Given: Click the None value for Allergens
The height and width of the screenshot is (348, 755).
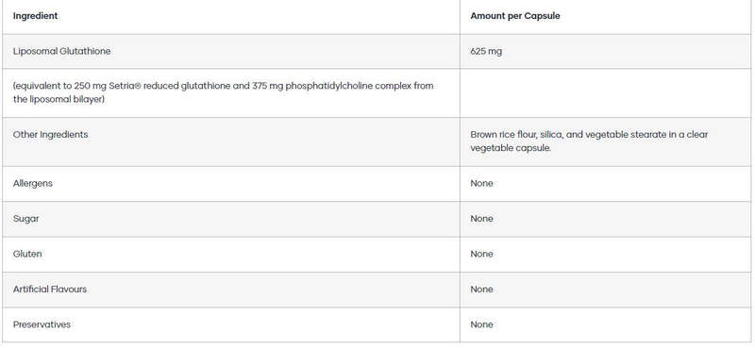Looking at the screenshot, I should click(481, 183).
